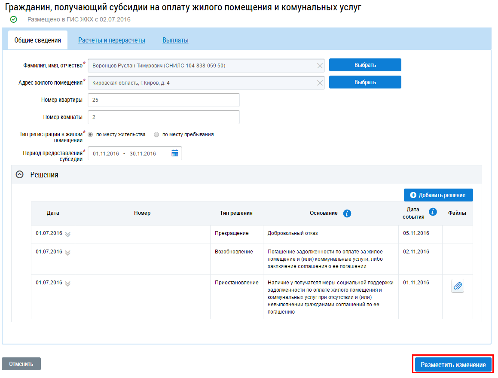Open the Выплаты tab
Viewport: 498px width, 378px height.
point(175,40)
